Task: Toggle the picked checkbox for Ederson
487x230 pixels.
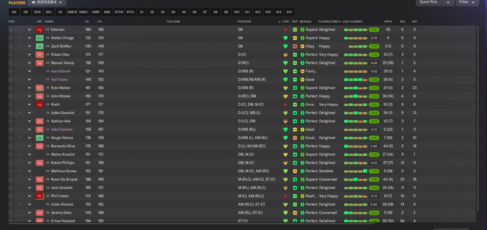Action: pos(11,30)
